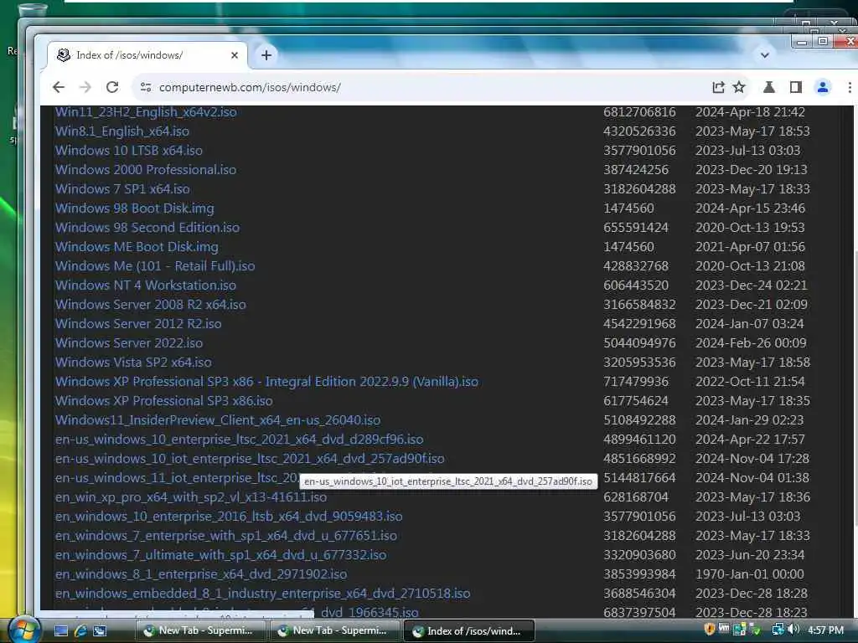The image size is (858, 643).
Task: Download en_win_xp_pro_x64_with_sp2_vl_x13-41611.iso
Action: pyautogui.click(x=191, y=497)
